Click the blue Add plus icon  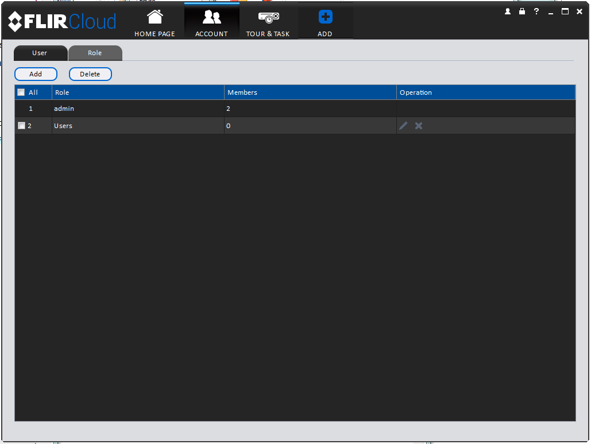(325, 17)
